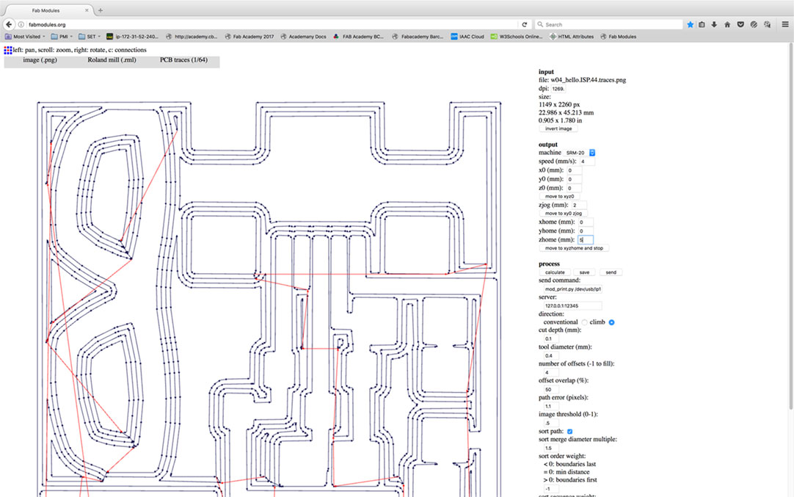Click the offset overlap (%) field
Viewport: 794px width, 497px height.
click(x=551, y=390)
